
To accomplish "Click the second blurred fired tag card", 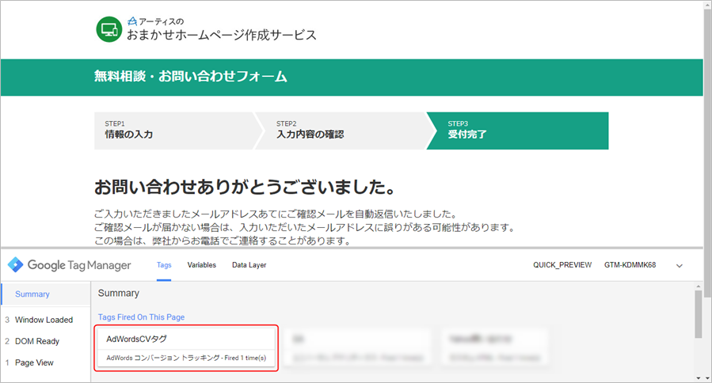I will 357,348.
